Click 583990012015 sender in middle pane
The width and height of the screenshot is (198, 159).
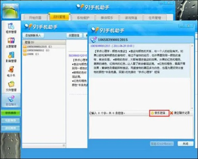point(78,56)
